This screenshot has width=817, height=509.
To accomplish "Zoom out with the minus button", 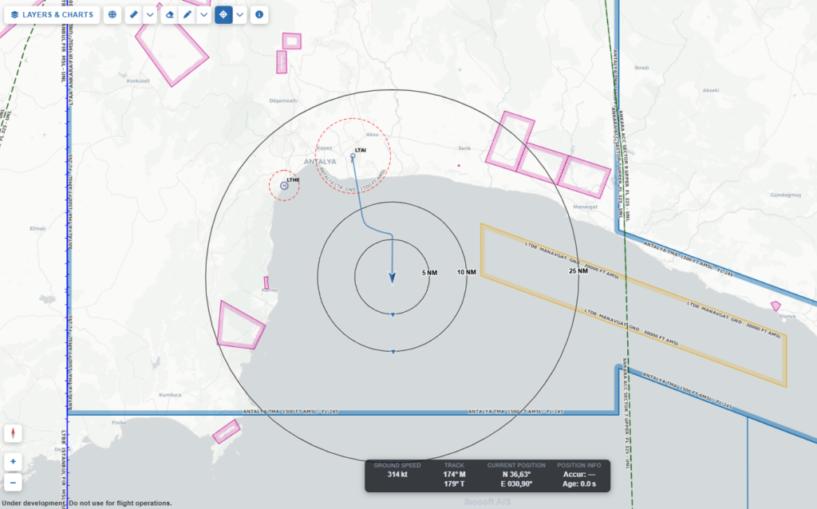I will [x=13, y=481].
